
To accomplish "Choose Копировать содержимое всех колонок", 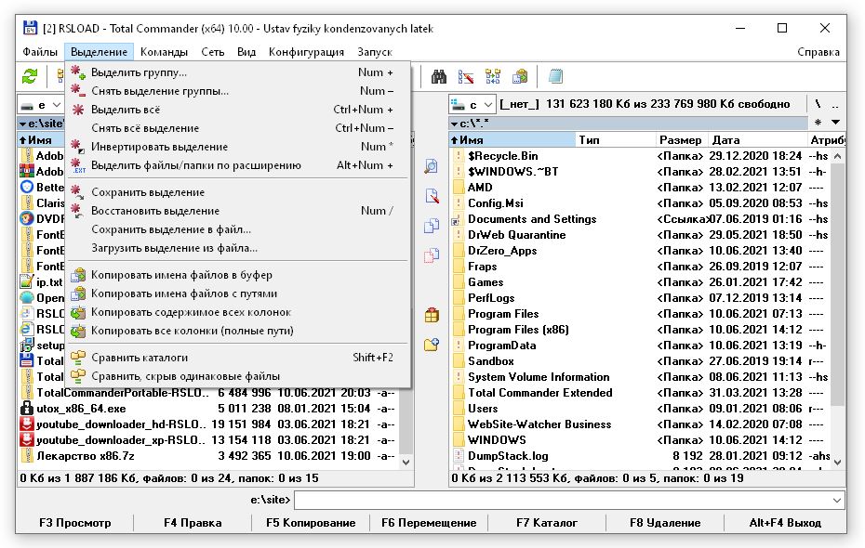I will (x=238, y=312).
